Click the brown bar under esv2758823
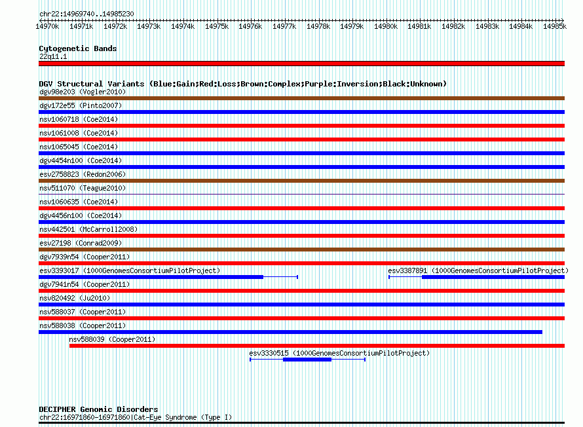Image resolution: width=583 pixels, height=427 pixels. pyautogui.click(x=301, y=181)
